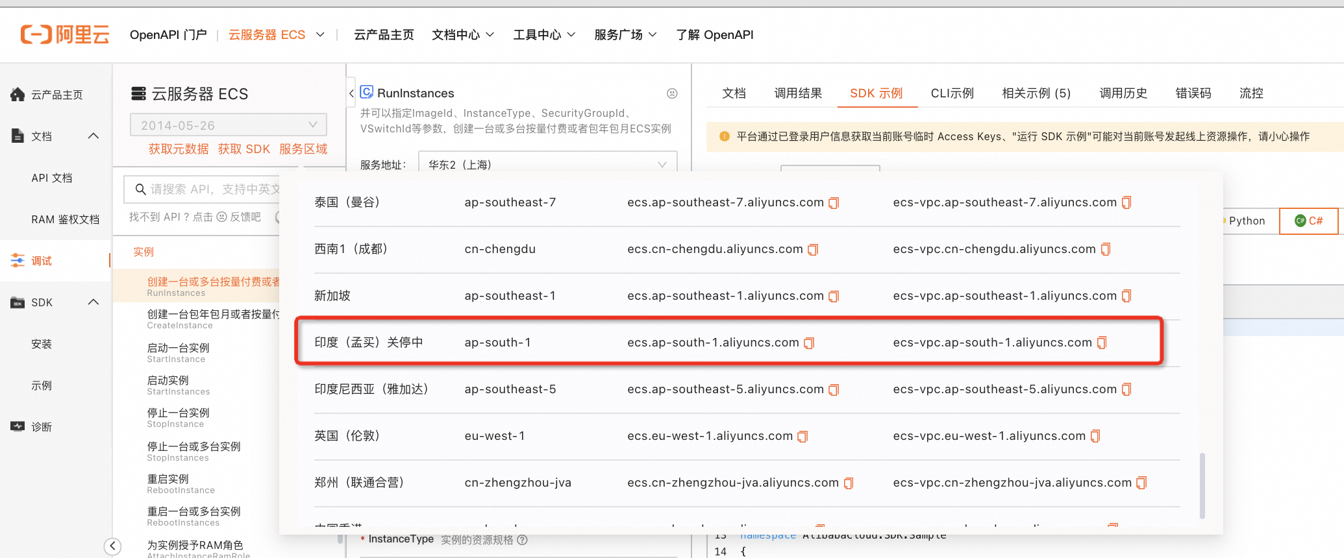Viewport: 1344px width, 558px height.
Task: Click the 获取 SDK link
Action: click(x=244, y=149)
